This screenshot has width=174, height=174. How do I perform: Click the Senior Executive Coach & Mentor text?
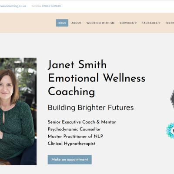(x=82, y=122)
